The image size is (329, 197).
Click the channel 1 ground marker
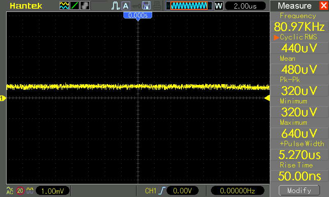(3, 98)
